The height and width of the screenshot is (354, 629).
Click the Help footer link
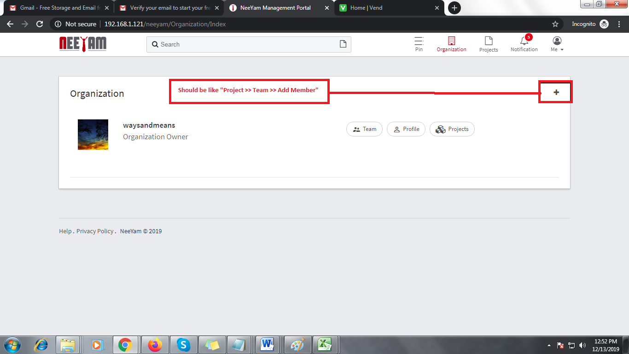(65, 231)
